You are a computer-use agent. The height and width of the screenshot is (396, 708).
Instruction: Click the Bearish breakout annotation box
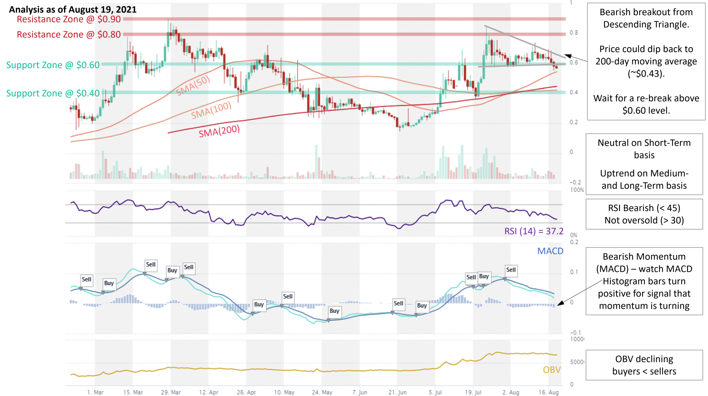646,62
